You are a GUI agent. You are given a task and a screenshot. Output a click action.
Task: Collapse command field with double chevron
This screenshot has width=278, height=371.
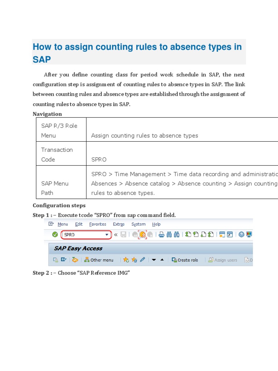pos(115,235)
